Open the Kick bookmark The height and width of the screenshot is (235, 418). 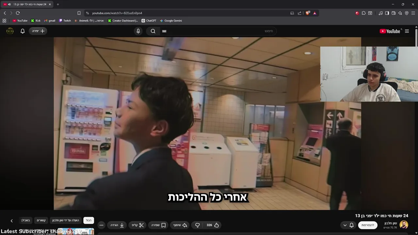tap(36, 21)
